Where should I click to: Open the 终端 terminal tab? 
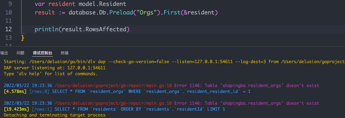64,53
